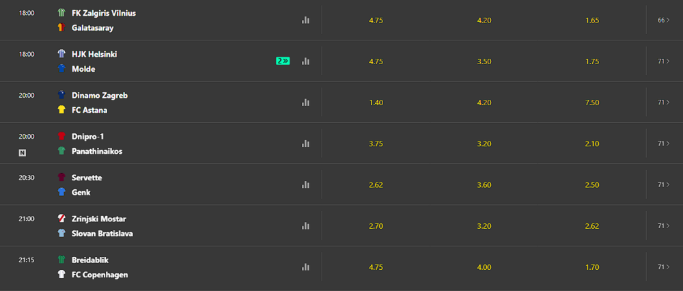Choose 7.50 odds for FC Astana win
This screenshot has width=683, height=291.
click(x=592, y=103)
